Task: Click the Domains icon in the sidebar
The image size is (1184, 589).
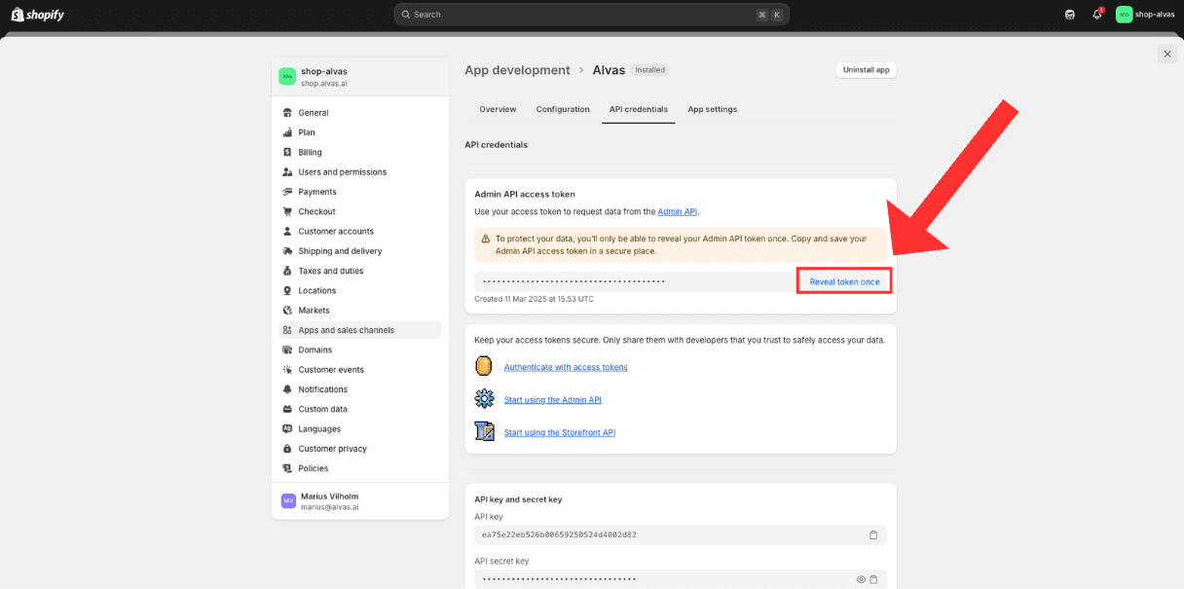Action: point(287,350)
